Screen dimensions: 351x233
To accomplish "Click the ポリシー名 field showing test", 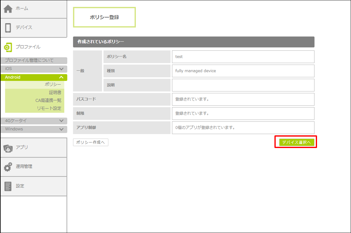I will click(243, 57).
